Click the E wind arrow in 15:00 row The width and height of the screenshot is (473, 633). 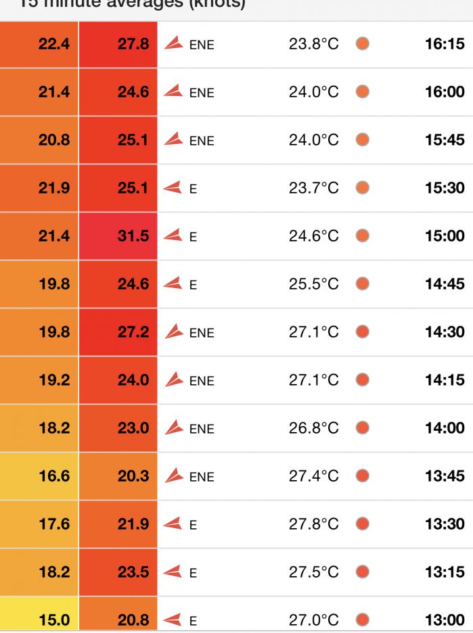pos(173,235)
